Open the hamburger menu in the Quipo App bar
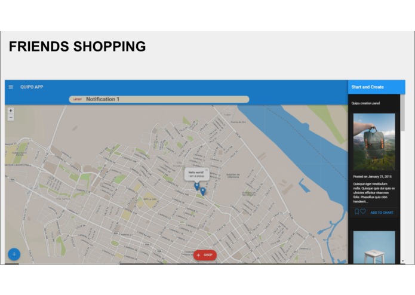This screenshot has width=415, height=295. coord(11,87)
